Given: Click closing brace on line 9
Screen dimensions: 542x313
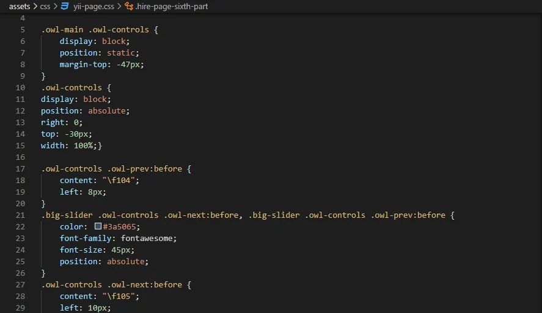Looking at the screenshot, I should [43, 76].
